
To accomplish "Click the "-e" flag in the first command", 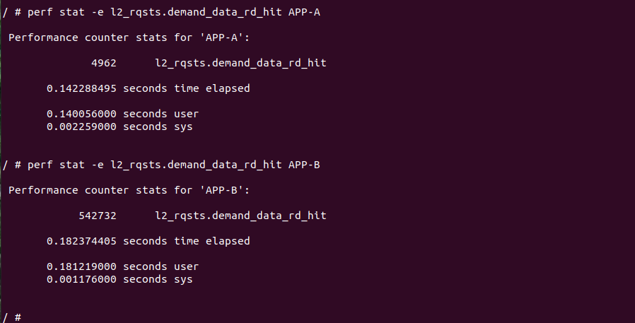I will point(97,13).
